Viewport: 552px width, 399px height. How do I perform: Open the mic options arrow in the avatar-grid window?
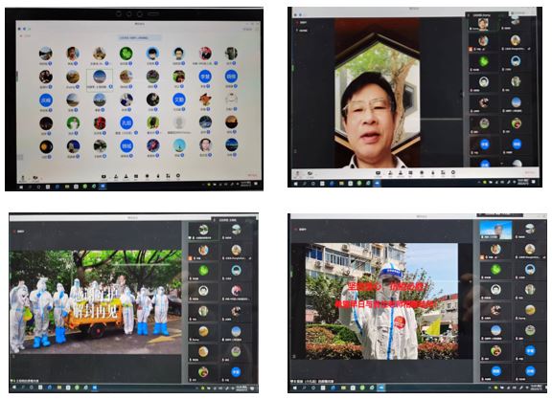[27, 178]
